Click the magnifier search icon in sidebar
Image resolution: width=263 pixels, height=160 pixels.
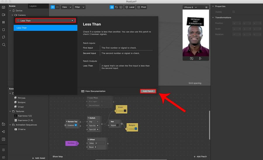click(x=4, y=45)
